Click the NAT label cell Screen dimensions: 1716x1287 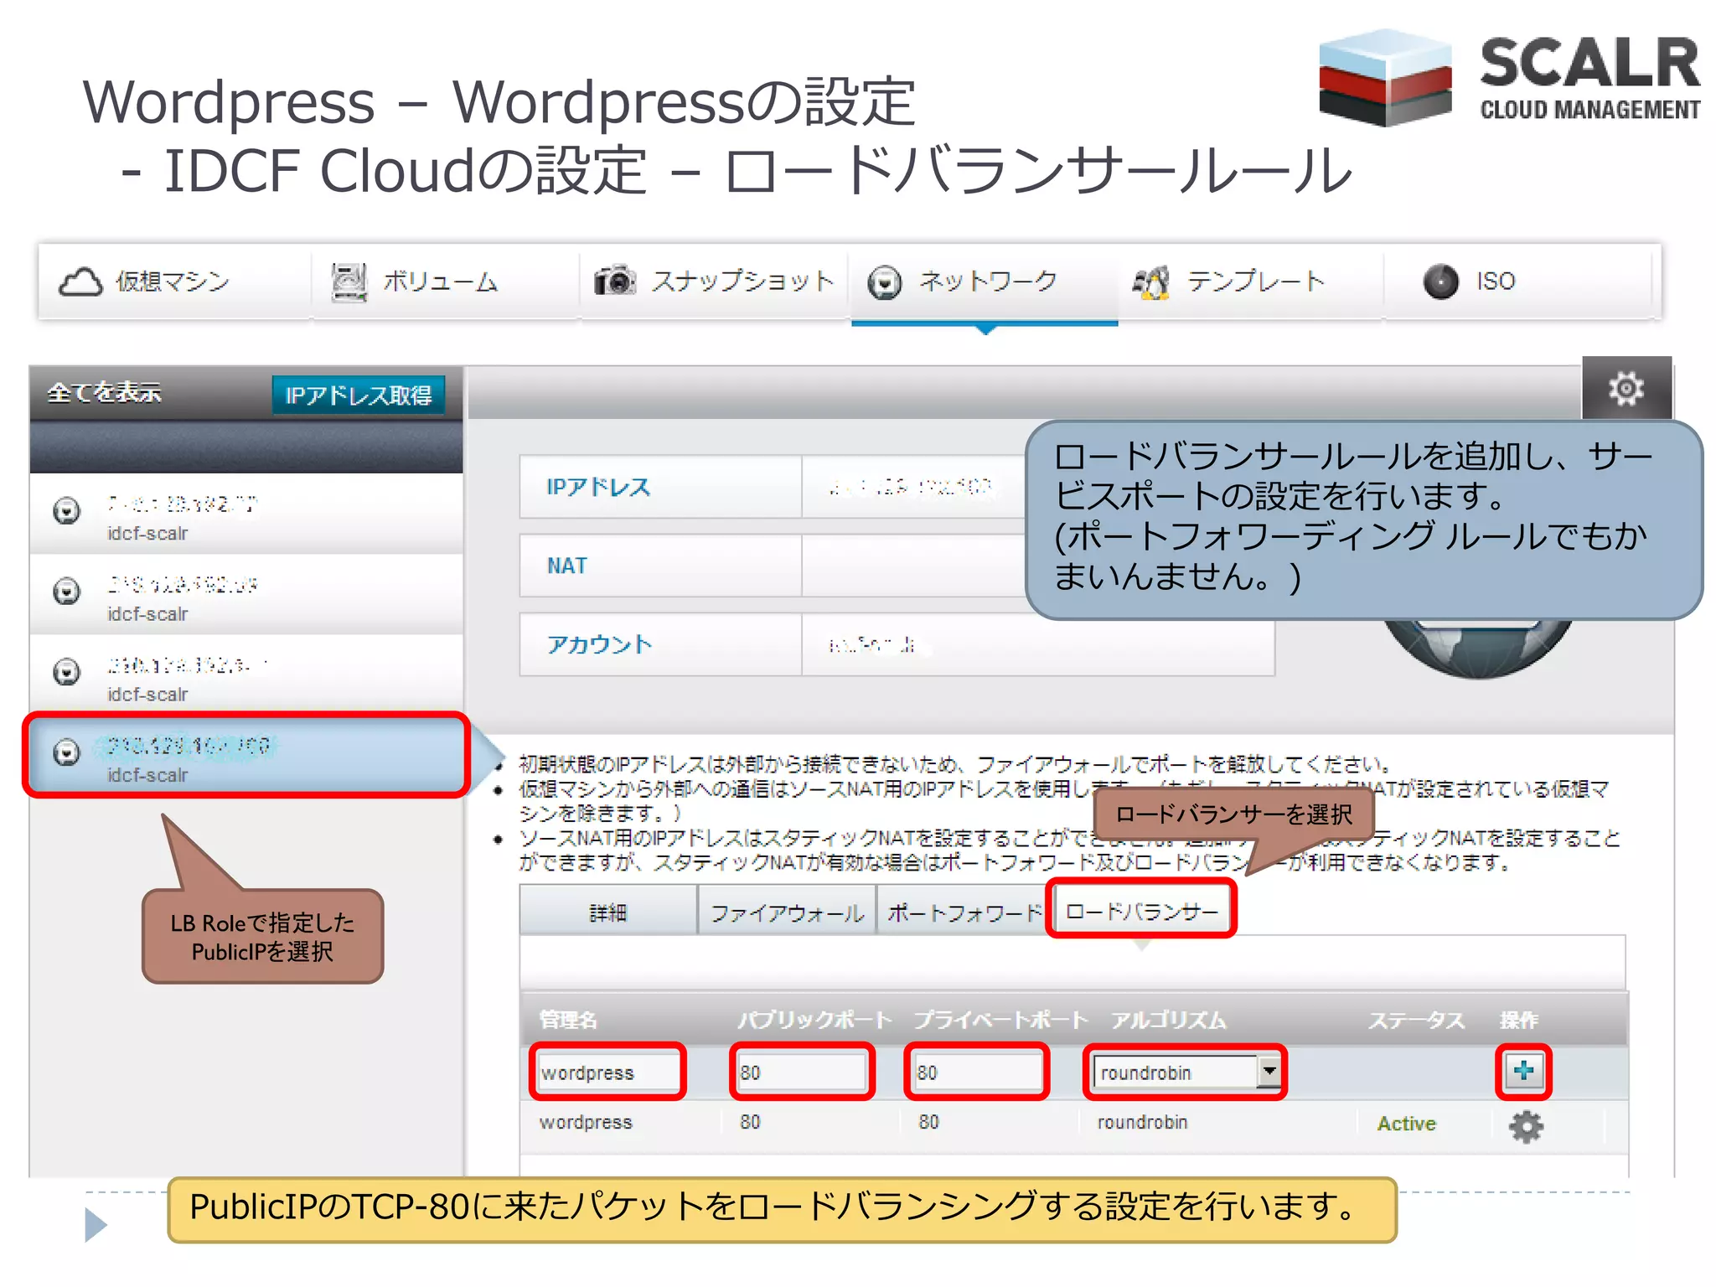[660, 566]
